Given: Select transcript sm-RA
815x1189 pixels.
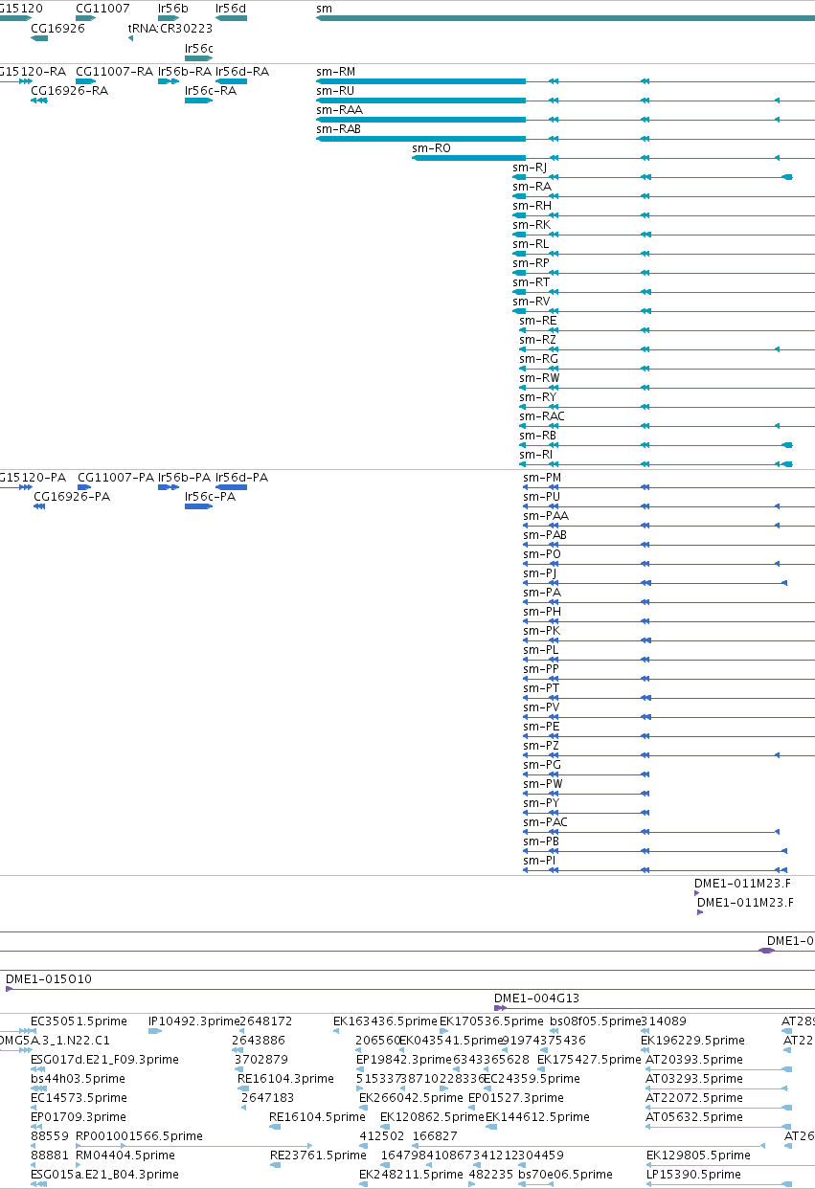Looking at the screenshot, I should [x=664, y=196].
